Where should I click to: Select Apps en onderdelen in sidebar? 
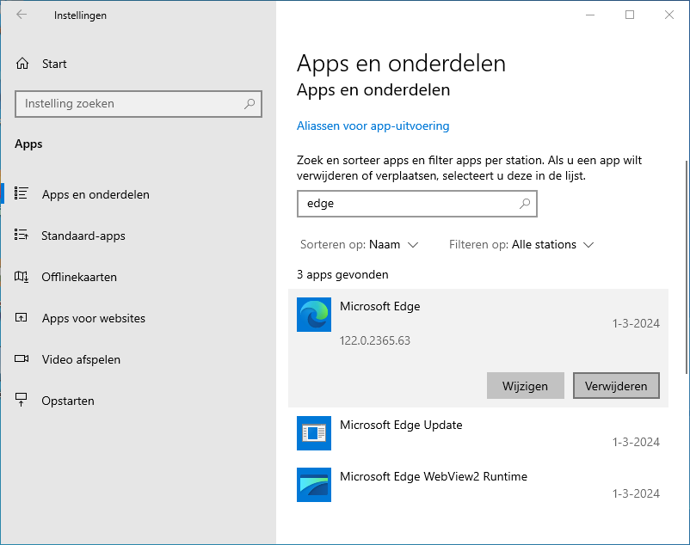[95, 194]
